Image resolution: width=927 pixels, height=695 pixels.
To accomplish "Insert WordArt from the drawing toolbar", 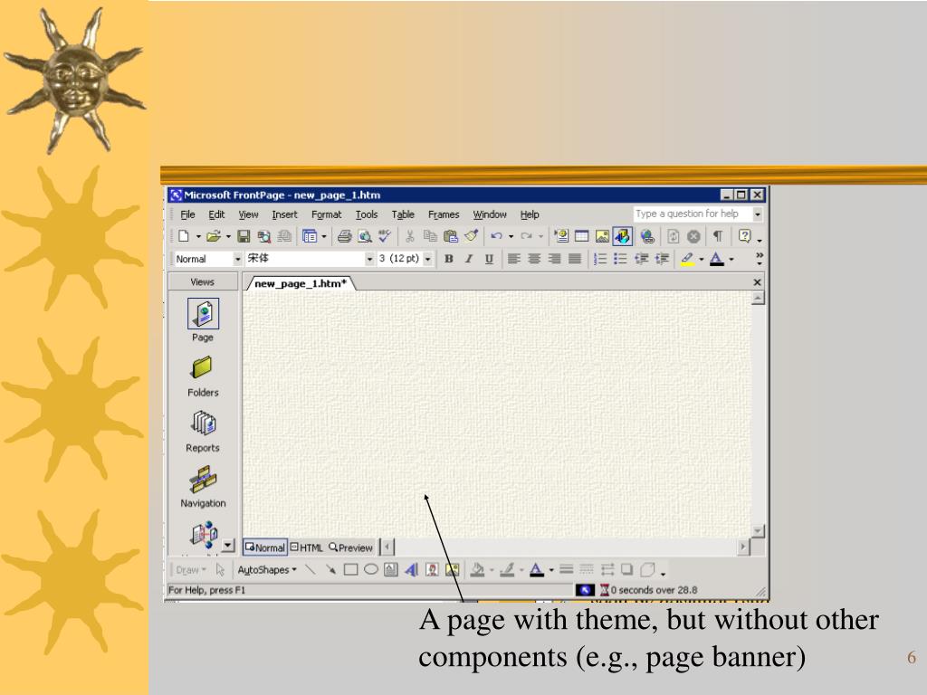I will 412,570.
